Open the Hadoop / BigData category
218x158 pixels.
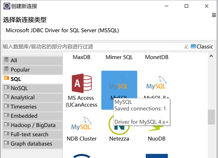tap(32, 125)
